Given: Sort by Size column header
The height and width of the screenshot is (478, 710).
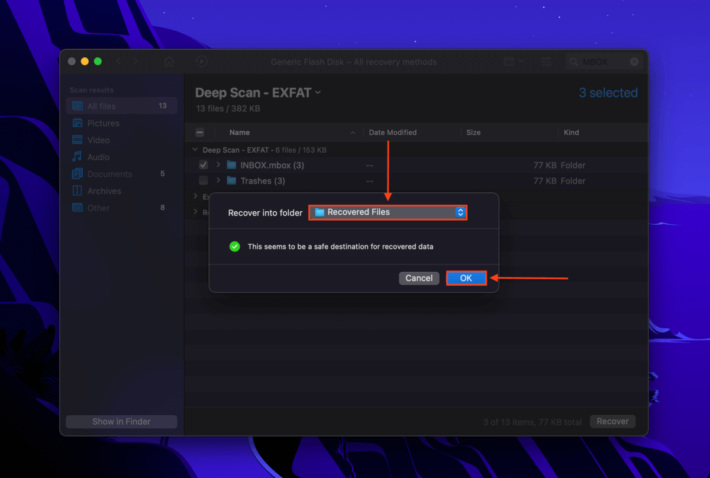Looking at the screenshot, I should (x=473, y=133).
